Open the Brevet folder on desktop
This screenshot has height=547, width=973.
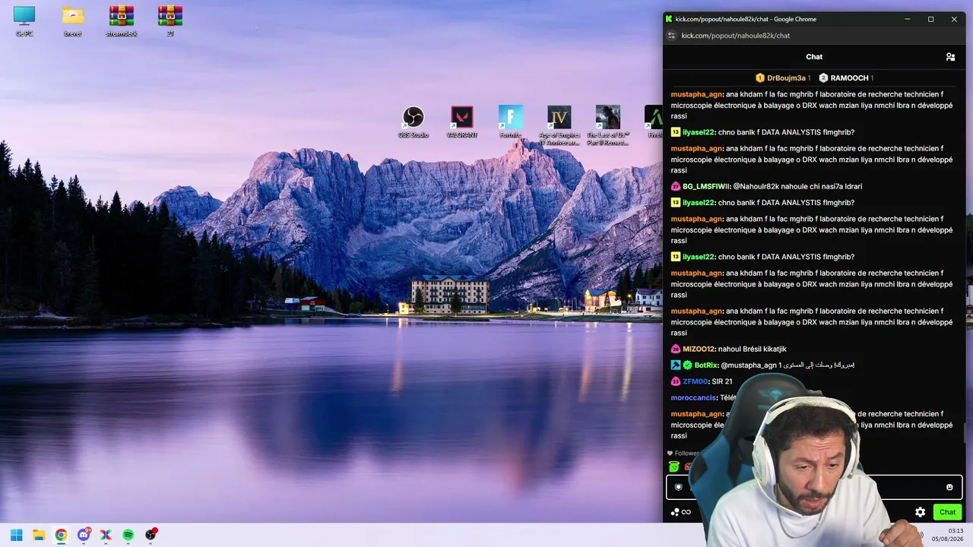click(73, 21)
